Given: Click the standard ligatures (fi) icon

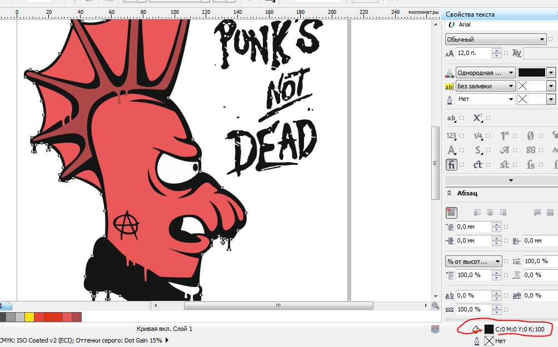Looking at the screenshot, I should point(451,164).
